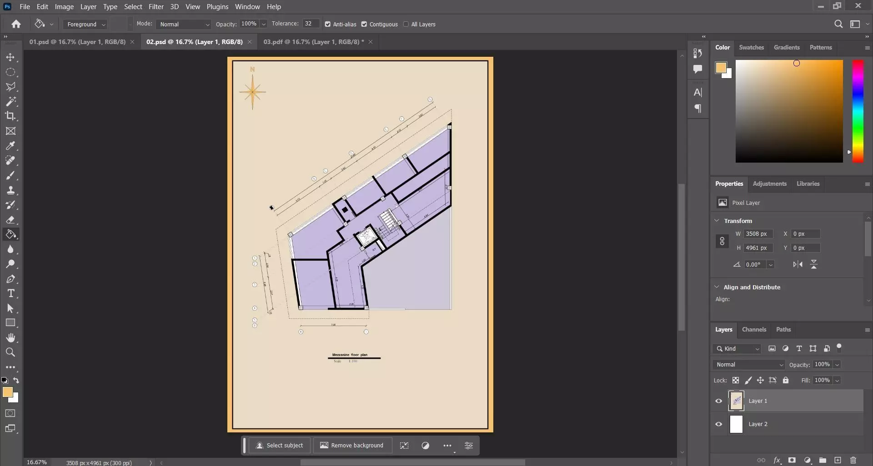Open the Mode Normal dropdown in options bar
Screen dimensions: 873x466
click(x=184, y=24)
